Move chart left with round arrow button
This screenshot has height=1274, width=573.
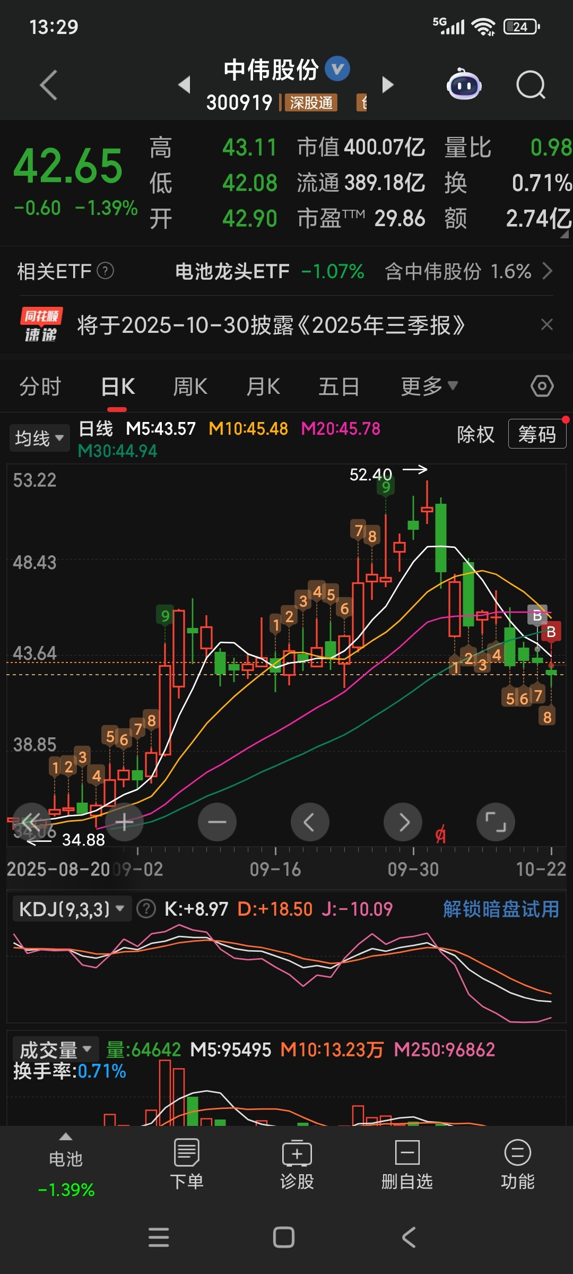click(x=310, y=822)
